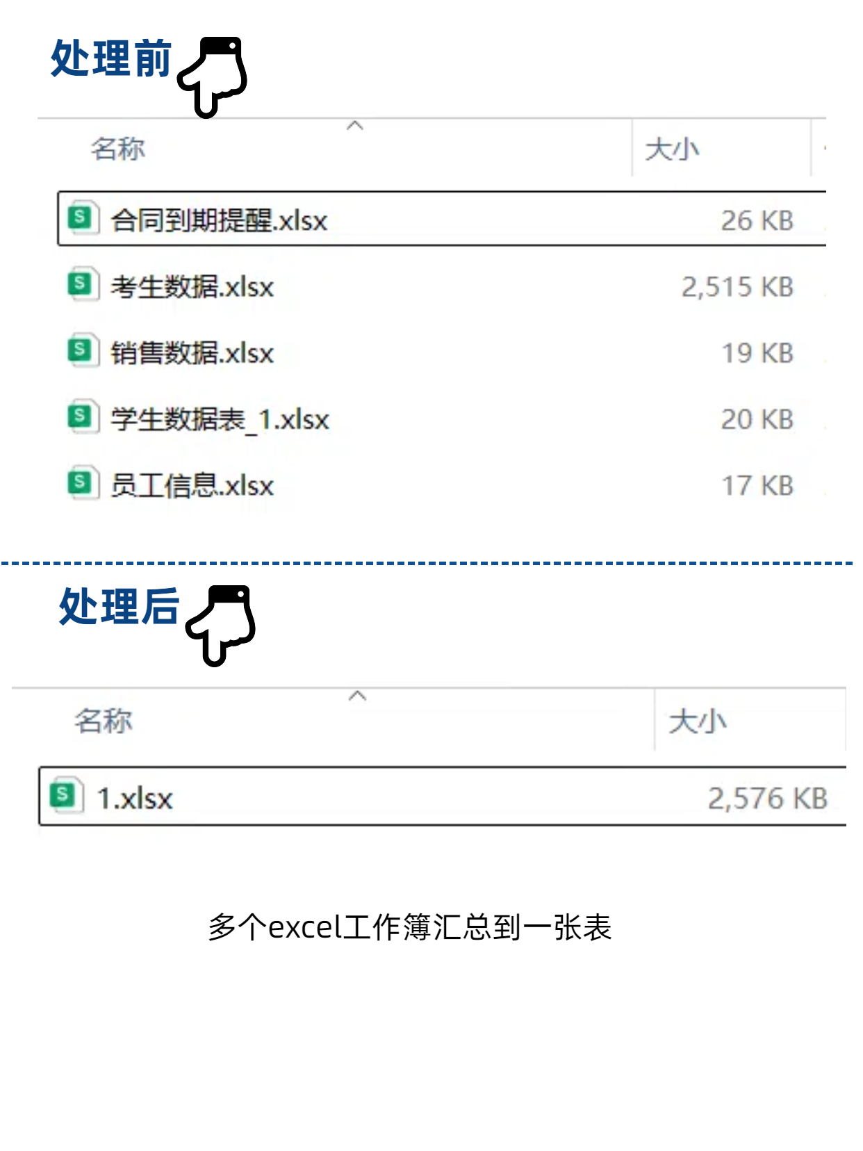Select the 考生数据.xlsx file name
The image size is (863, 1151).
point(192,287)
